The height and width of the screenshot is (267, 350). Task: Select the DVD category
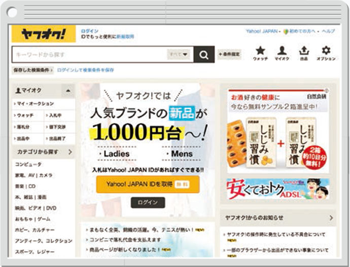tap(51, 208)
